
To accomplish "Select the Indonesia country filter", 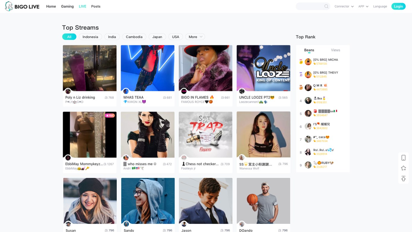I will (90, 37).
